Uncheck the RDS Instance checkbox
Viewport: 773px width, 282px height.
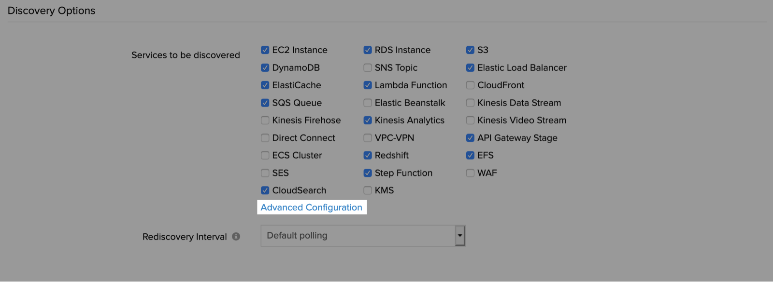pyautogui.click(x=368, y=50)
